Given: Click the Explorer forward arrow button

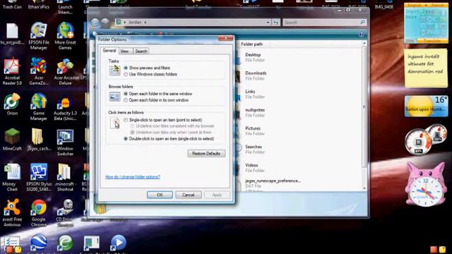Looking at the screenshot, I should coord(105,22).
